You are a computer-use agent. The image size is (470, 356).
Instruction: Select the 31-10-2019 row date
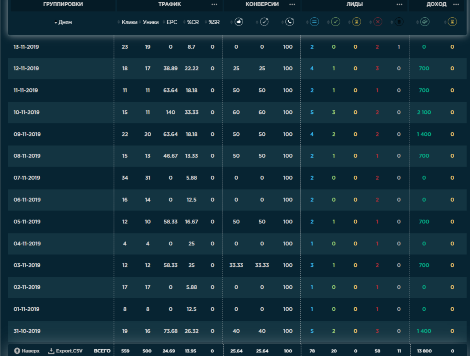(27, 331)
